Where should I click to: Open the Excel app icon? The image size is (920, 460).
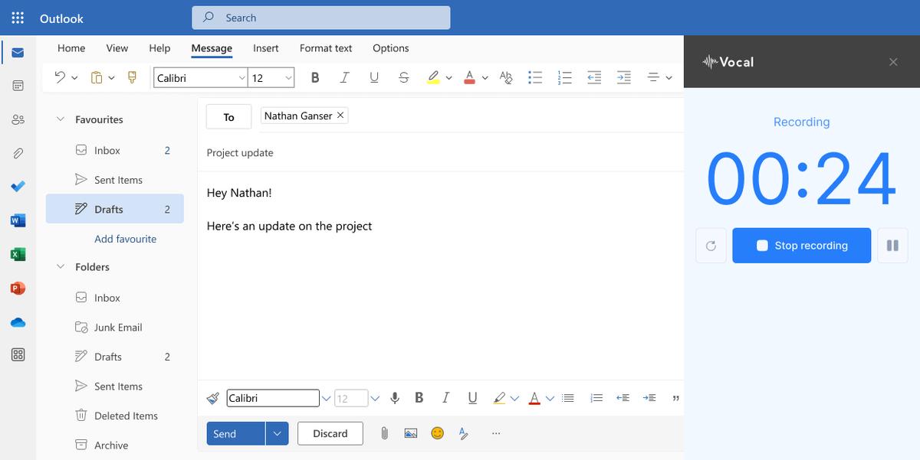18,254
